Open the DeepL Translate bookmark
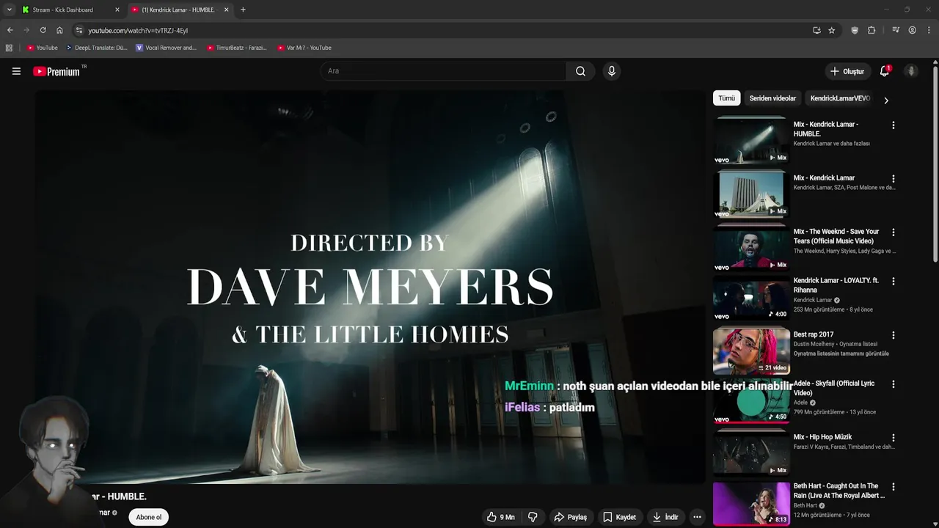The height and width of the screenshot is (528, 939). click(x=97, y=48)
